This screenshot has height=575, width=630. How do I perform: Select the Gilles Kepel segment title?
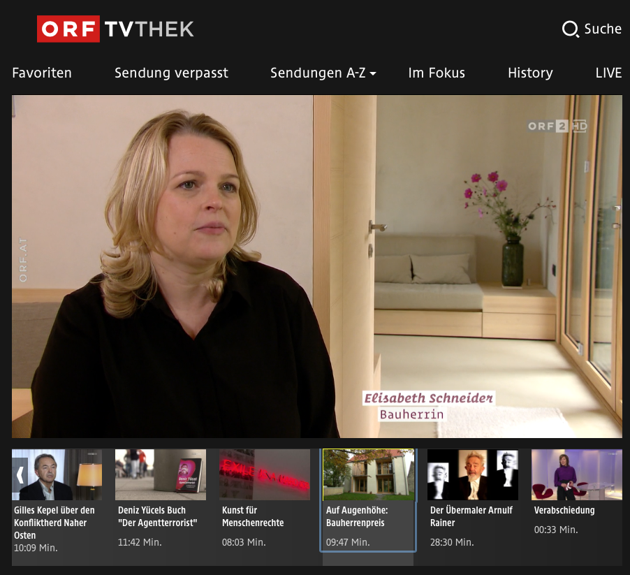click(x=54, y=523)
